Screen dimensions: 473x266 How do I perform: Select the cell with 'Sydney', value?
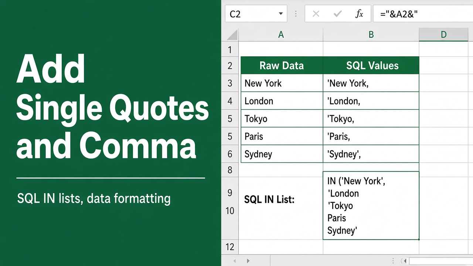(371, 154)
